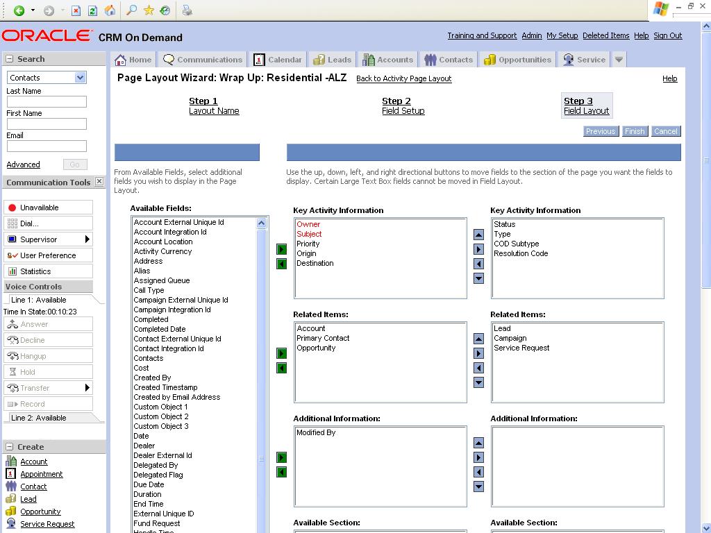Screen dimensions: 711x533
Task: Add available field to Related Items section
Action: pos(282,353)
